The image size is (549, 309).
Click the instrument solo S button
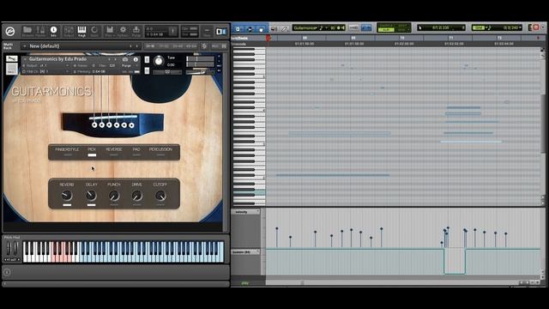(x=147, y=59)
